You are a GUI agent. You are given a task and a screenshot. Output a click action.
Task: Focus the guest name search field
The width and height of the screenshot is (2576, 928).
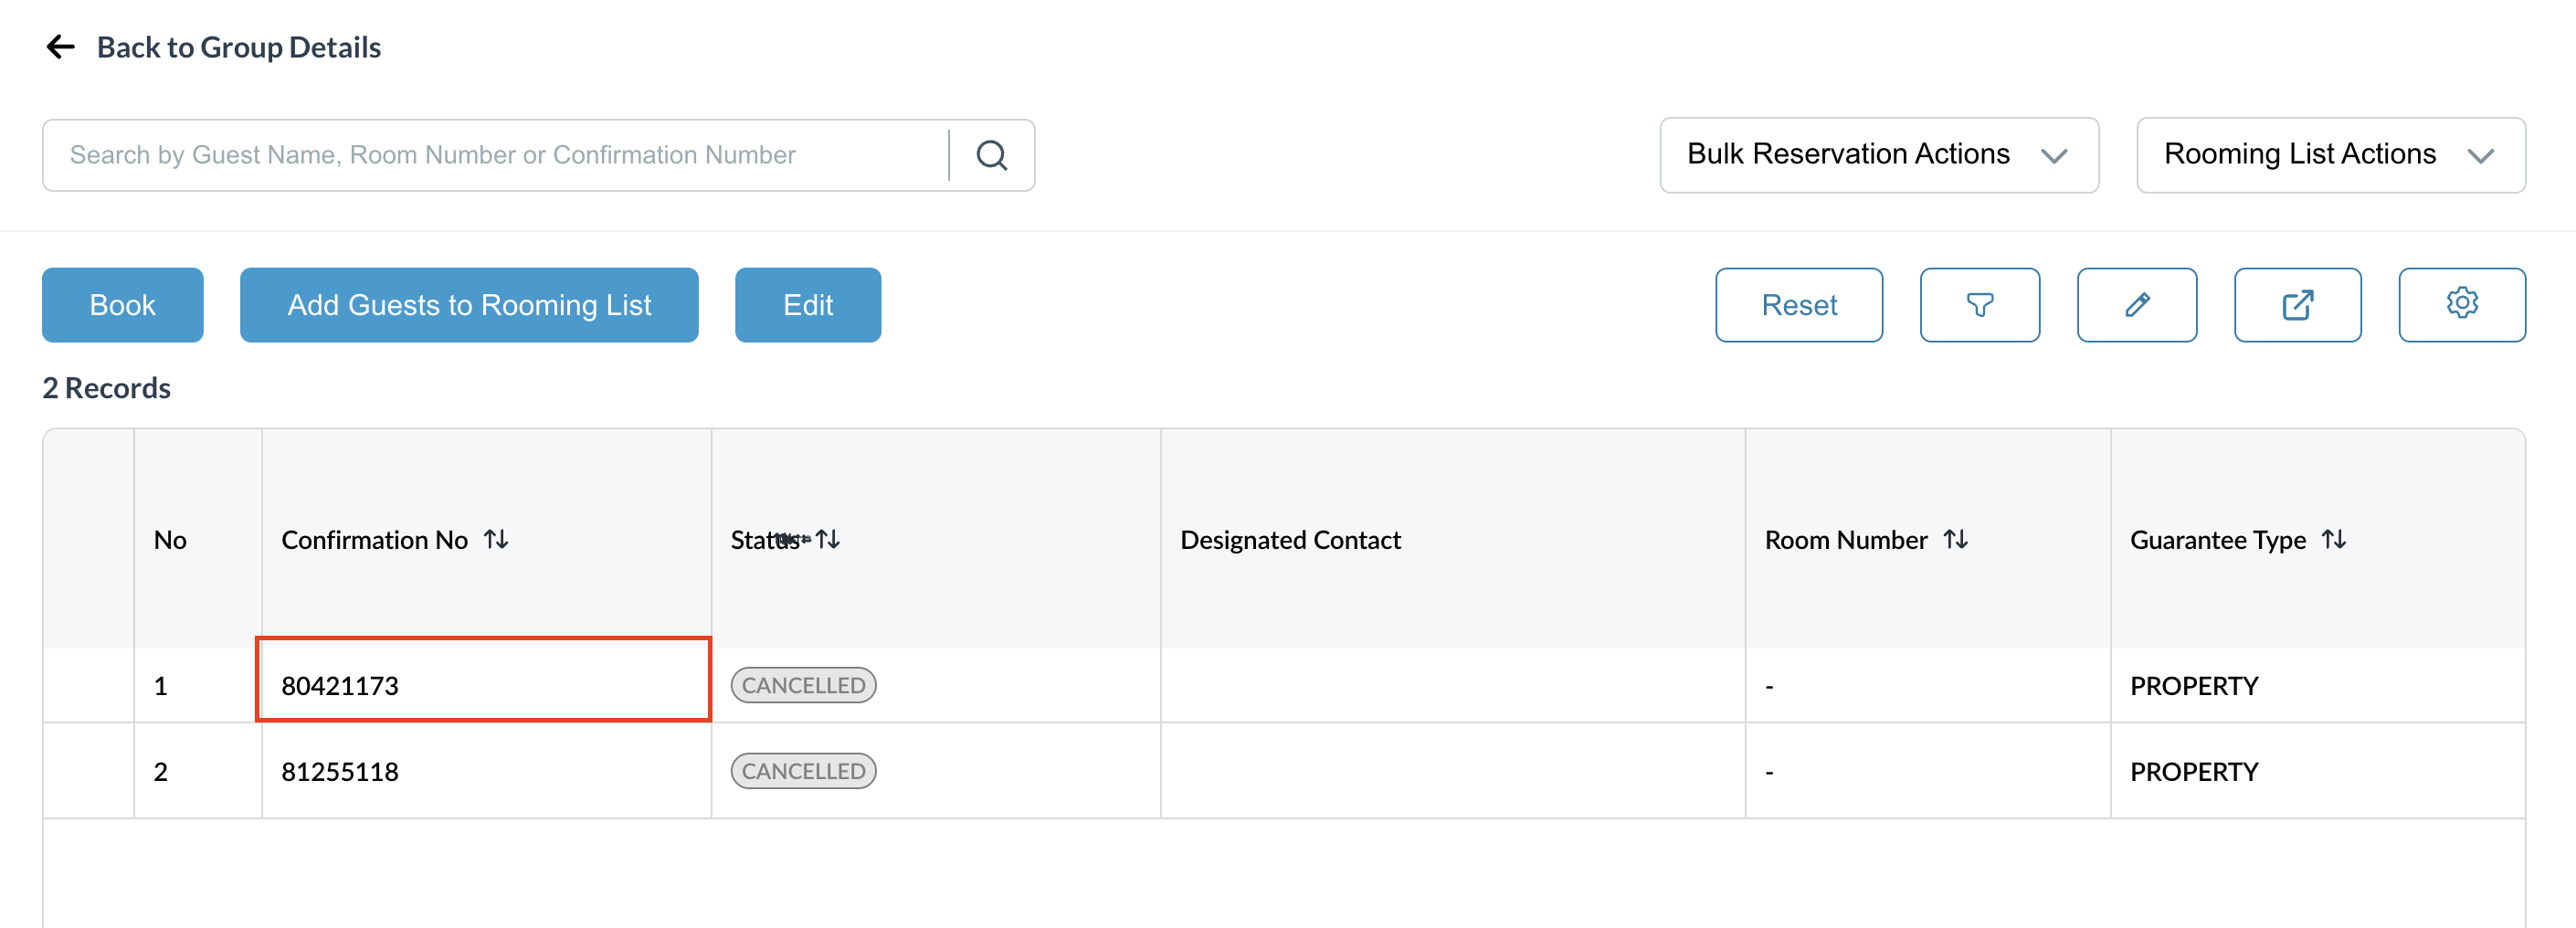pos(495,155)
